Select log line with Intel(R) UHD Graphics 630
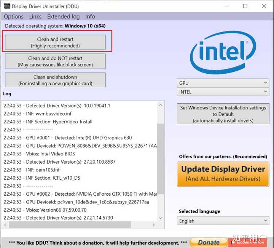The height and width of the screenshot is (248, 274). pyautogui.click(x=68, y=138)
